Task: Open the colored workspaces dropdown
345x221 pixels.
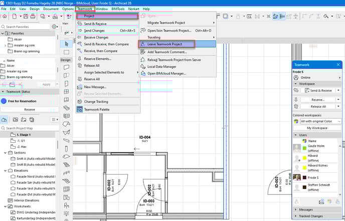Action: [320, 121]
